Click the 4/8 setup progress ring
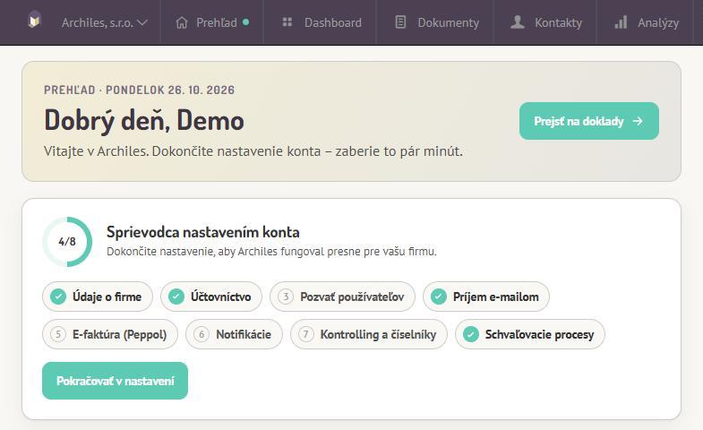The image size is (703, 430). [67, 242]
